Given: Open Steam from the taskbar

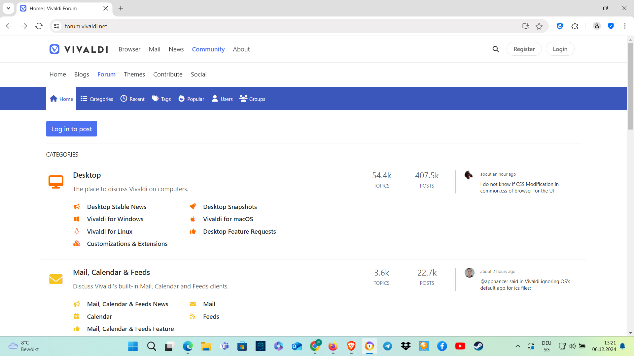Looking at the screenshot, I should (478, 346).
